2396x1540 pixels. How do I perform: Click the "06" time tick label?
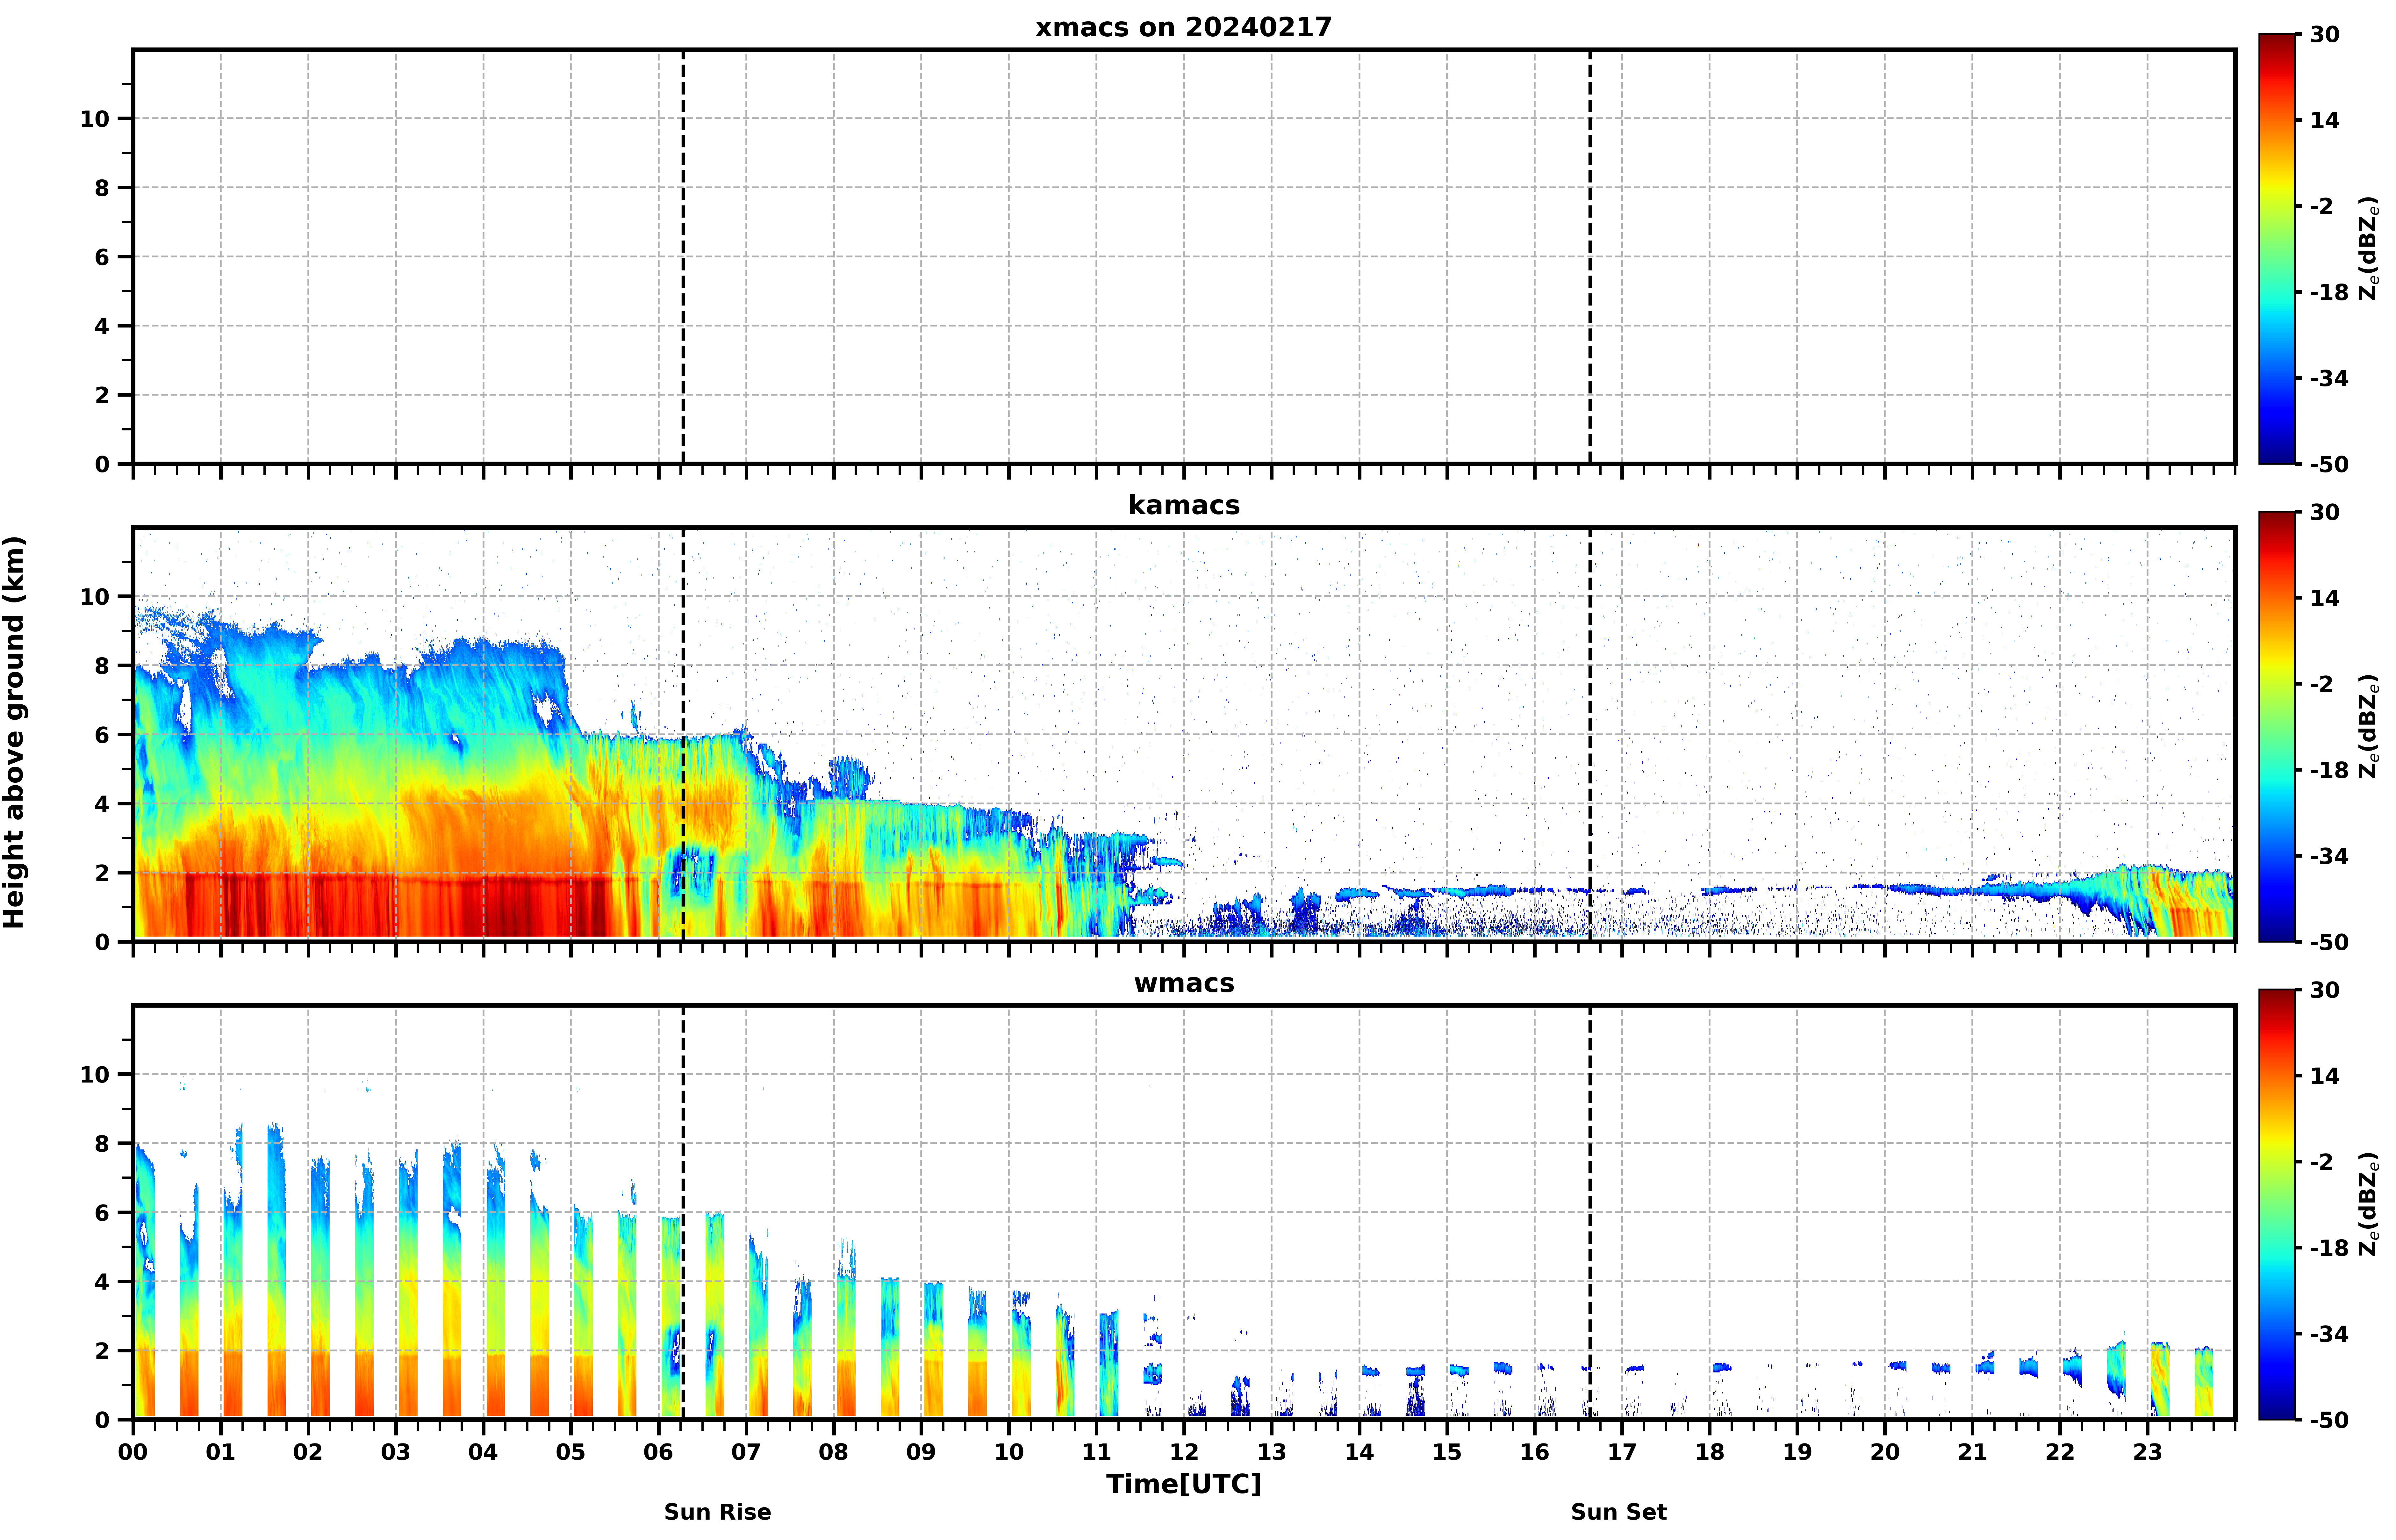pyautogui.click(x=659, y=1452)
